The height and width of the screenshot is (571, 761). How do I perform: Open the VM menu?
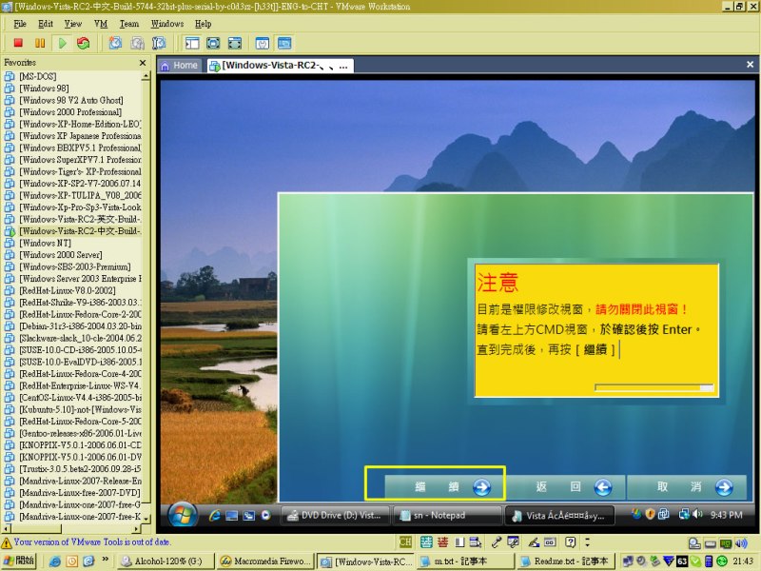pos(101,24)
